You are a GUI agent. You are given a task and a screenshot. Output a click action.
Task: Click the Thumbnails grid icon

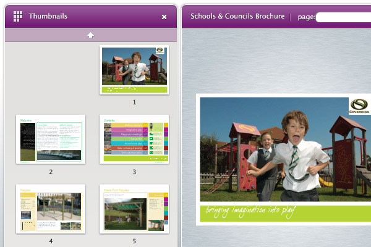(x=18, y=16)
